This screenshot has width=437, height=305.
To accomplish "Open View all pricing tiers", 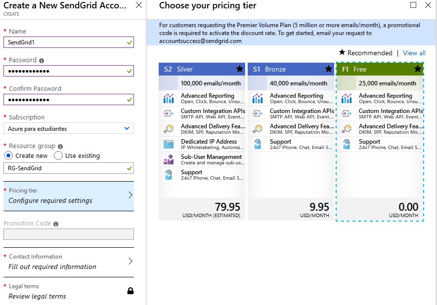I will click(x=414, y=53).
